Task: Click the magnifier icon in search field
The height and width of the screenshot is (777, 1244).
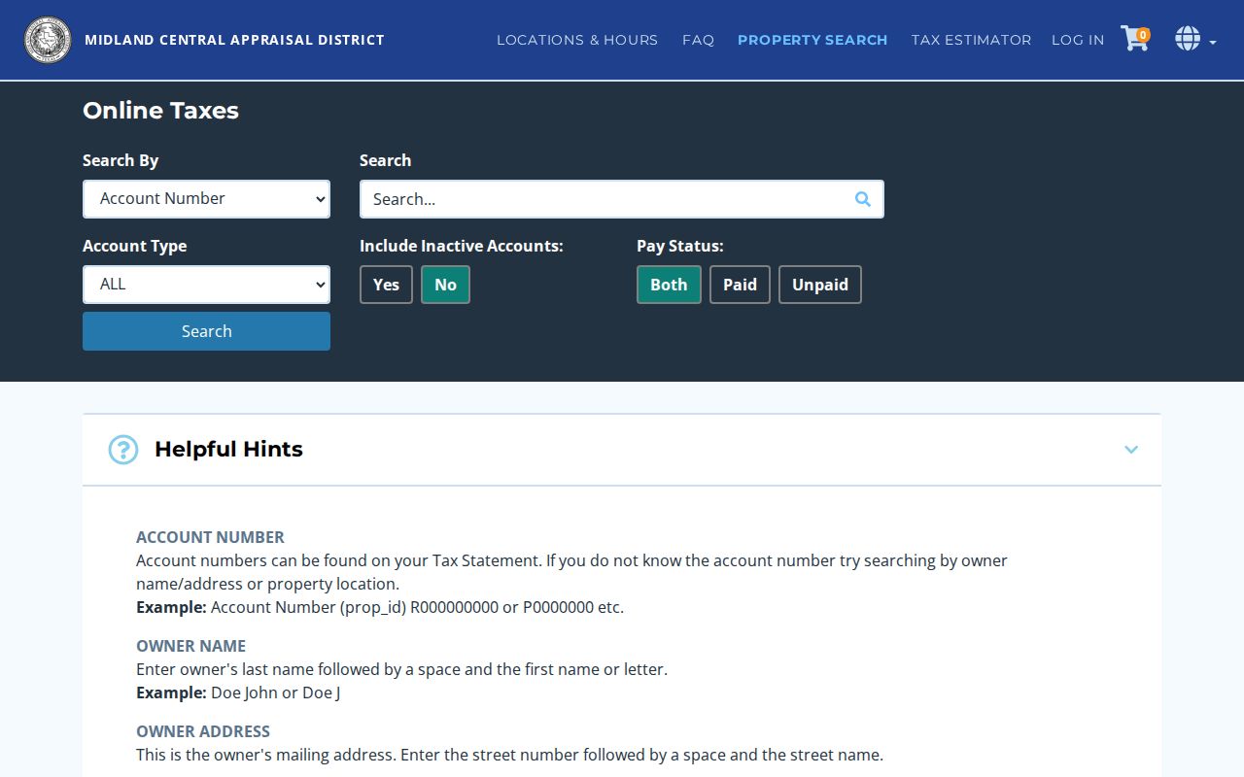Action: point(863,199)
